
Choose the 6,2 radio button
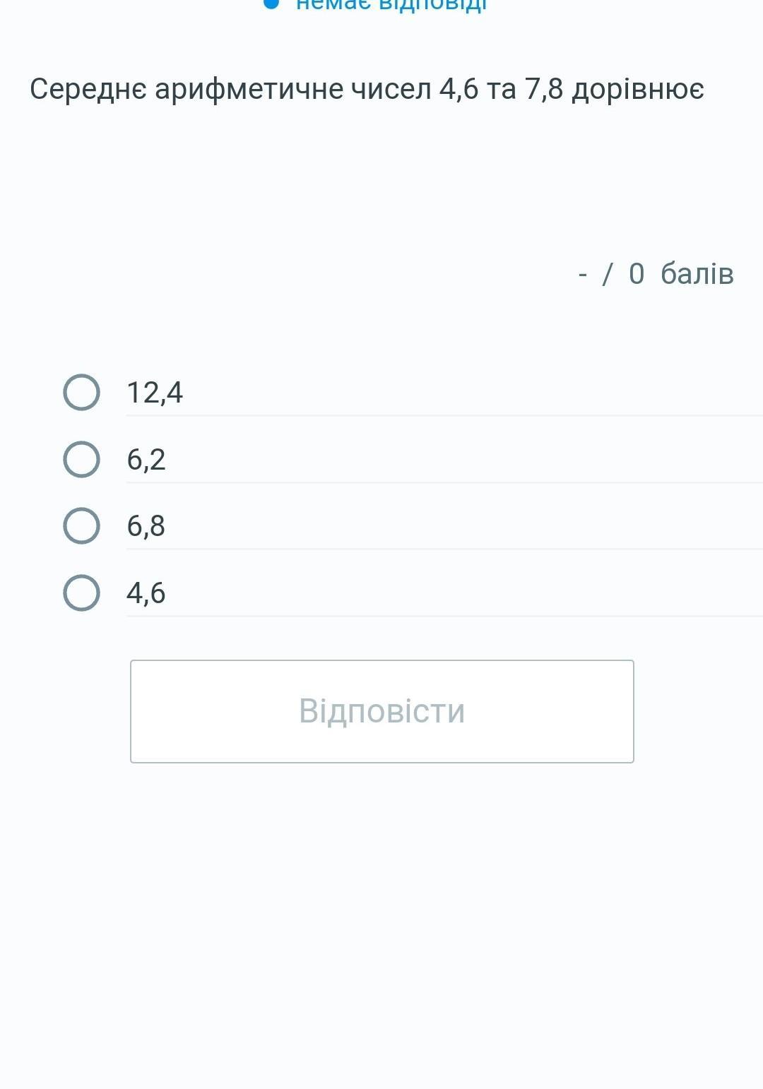point(81,459)
